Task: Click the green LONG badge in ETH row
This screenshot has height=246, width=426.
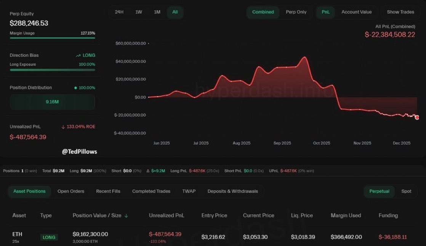Action: click(49, 237)
